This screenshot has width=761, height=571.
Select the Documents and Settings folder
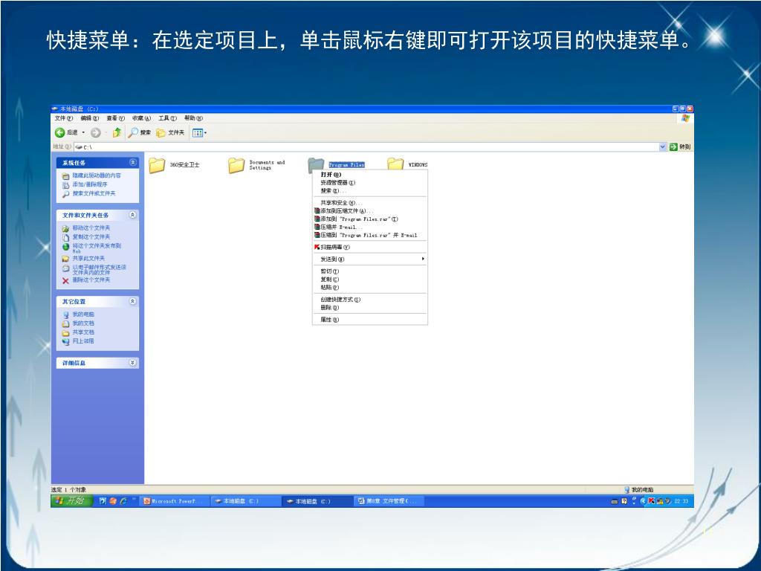click(256, 165)
